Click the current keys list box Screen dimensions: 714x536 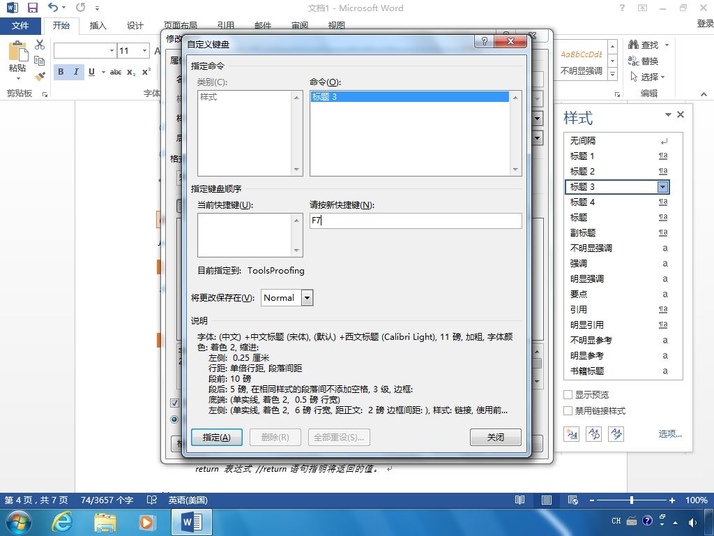point(250,235)
